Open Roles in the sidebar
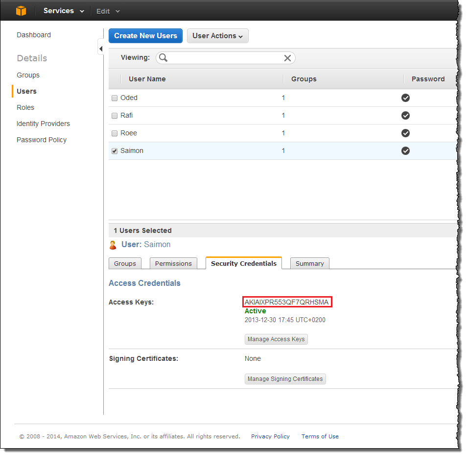 pyautogui.click(x=25, y=107)
